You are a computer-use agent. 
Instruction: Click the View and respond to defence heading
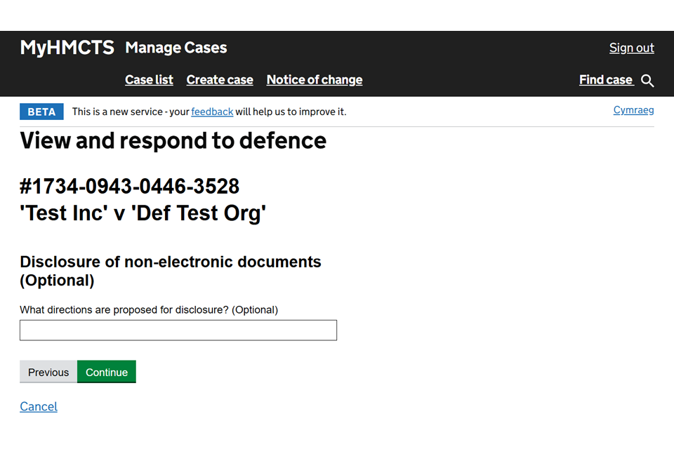173,140
